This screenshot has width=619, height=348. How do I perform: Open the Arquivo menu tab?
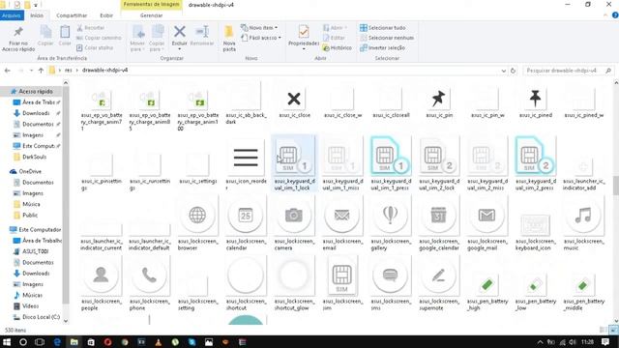point(12,15)
